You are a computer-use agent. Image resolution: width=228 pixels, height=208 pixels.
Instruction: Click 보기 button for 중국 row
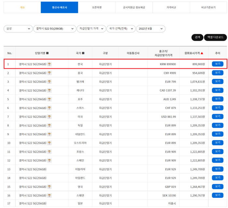tap(218, 73)
